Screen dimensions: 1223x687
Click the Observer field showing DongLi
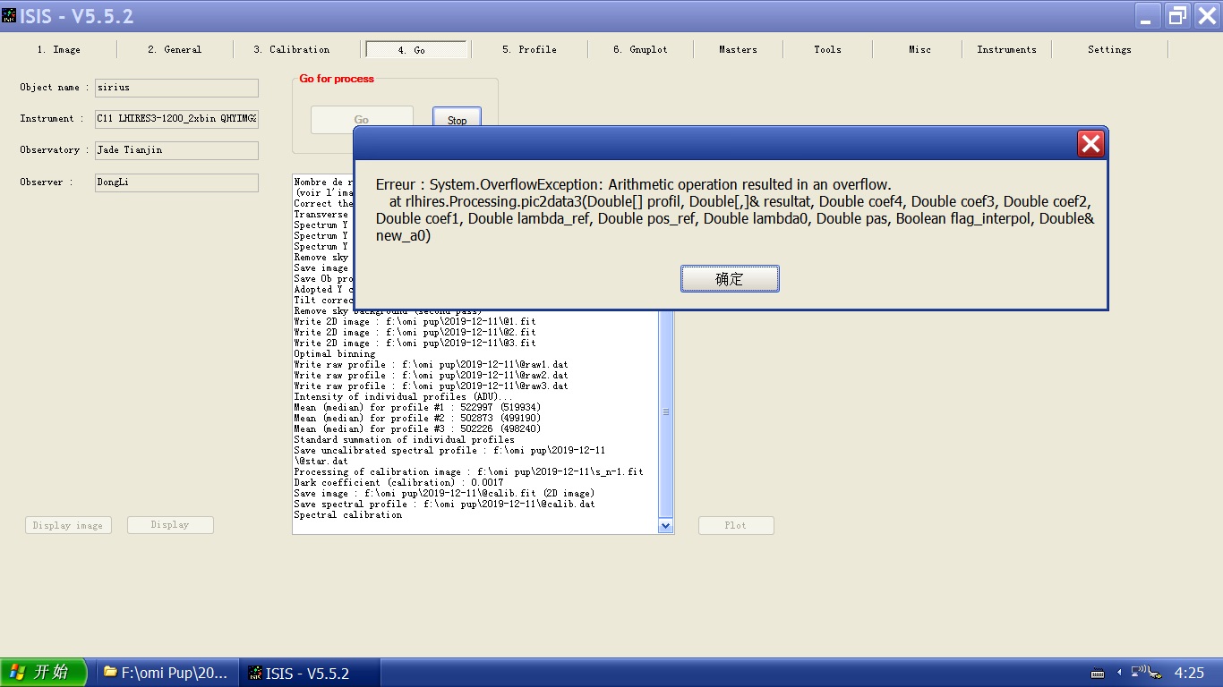(x=176, y=182)
